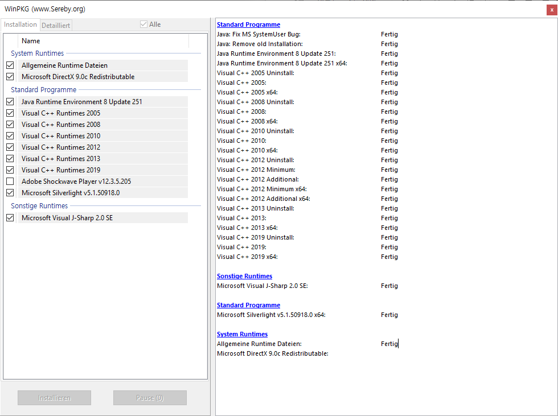This screenshot has width=558, height=416.
Task: Select Microsoft DirectX 9.0c Redistributable row
Action: 103,76
